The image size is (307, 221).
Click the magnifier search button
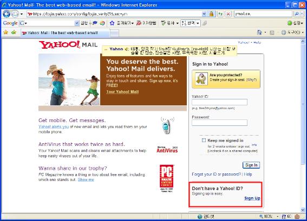coord(297,14)
